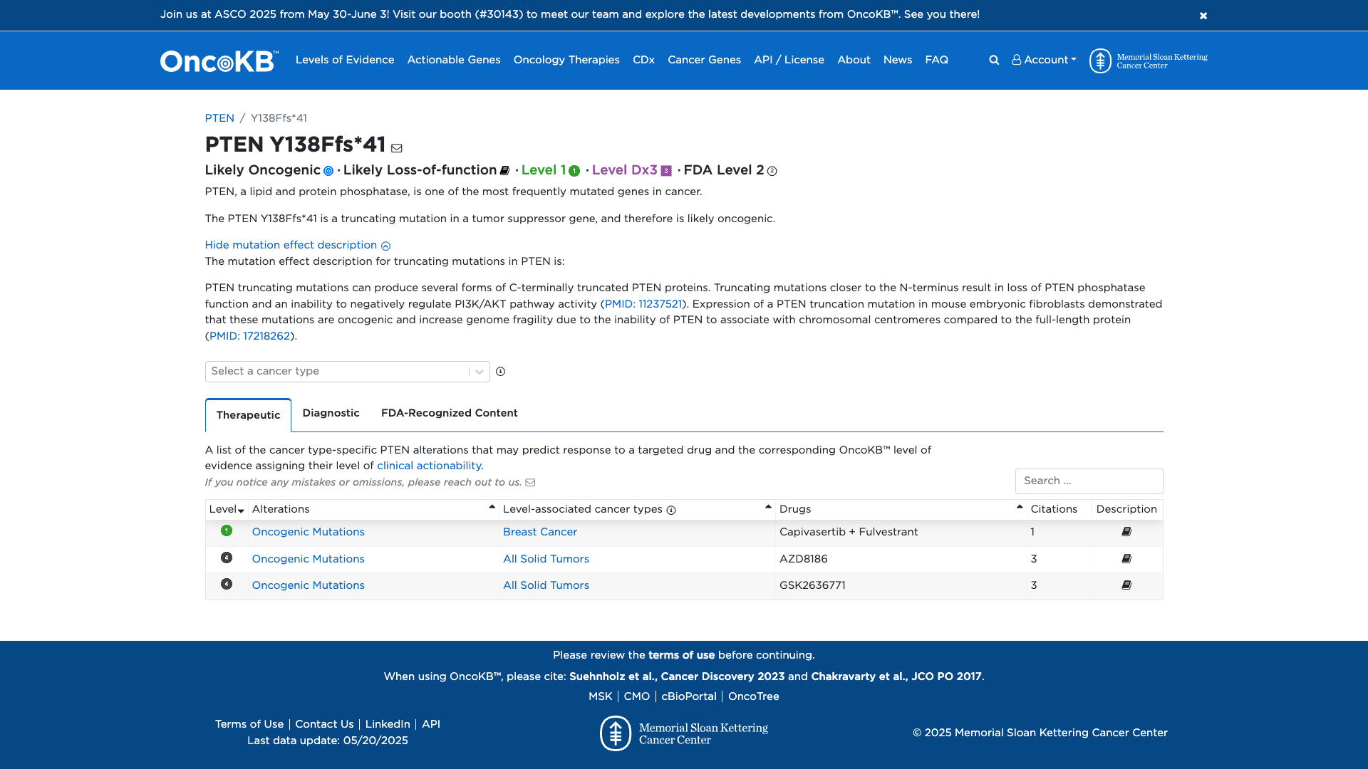Open Oncology Therapies nav item
1368x769 pixels.
click(x=566, y=61)
